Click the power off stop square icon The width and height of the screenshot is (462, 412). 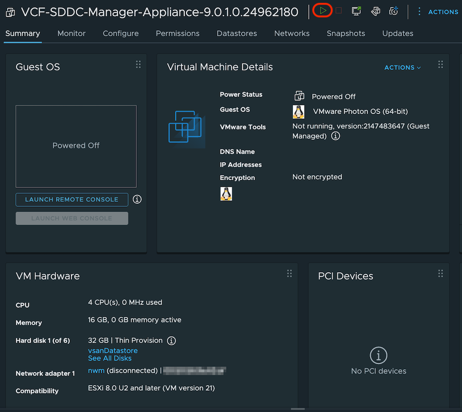click(339, 11)
